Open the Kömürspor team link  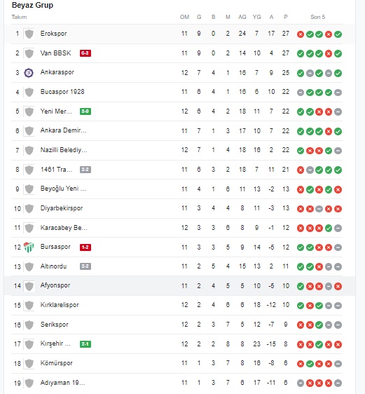click(57, 363)
